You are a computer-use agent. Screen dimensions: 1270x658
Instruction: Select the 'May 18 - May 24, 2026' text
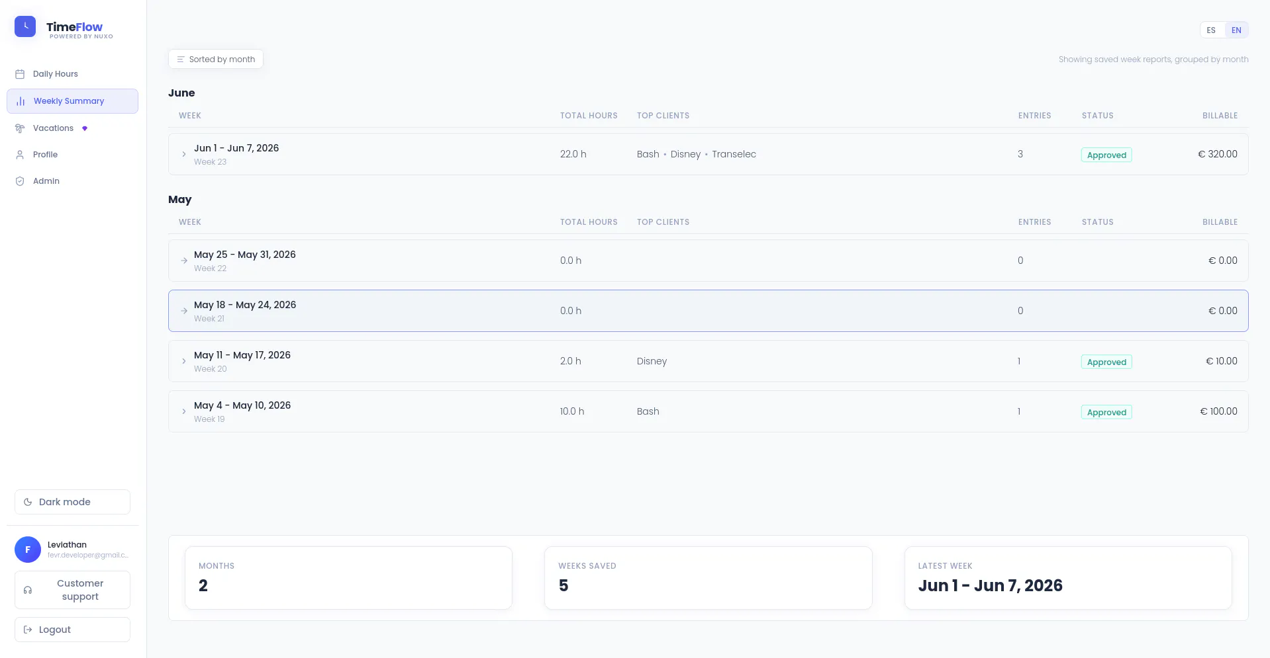click(x=245, y=305)
